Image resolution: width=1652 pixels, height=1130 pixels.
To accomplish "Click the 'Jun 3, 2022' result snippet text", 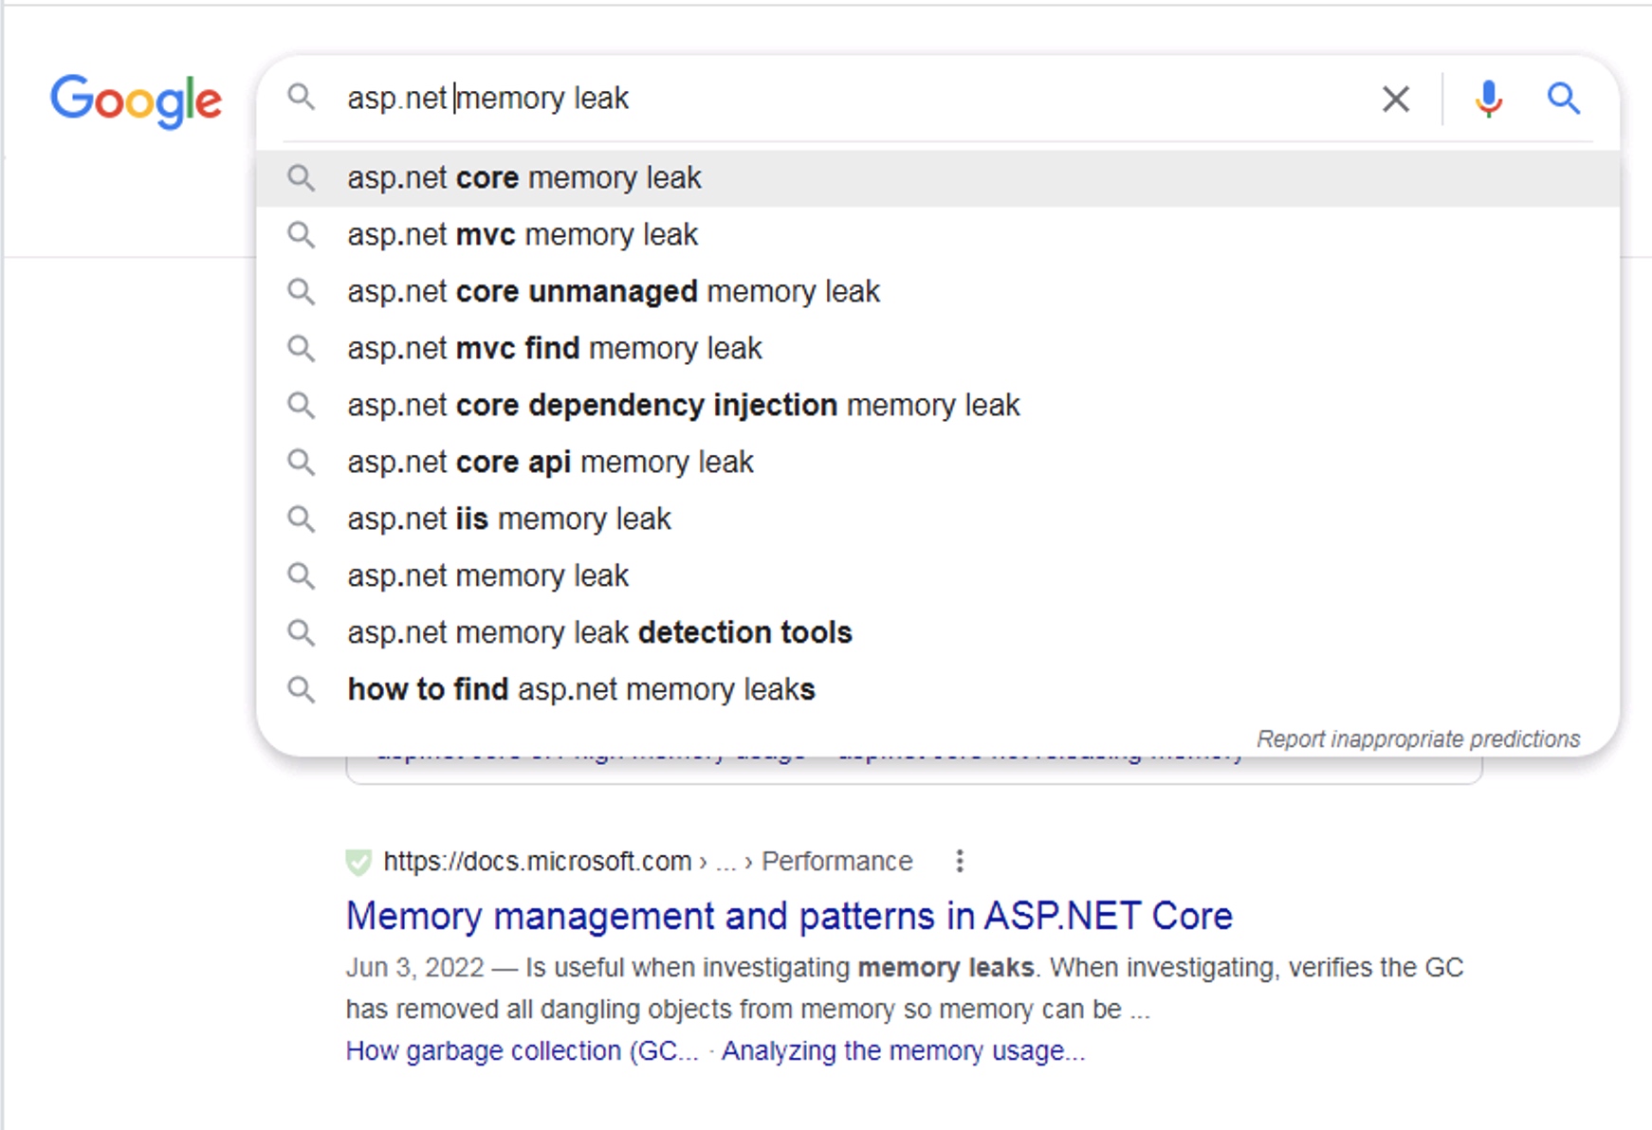I will pyautogui.click(x=905, y=988).
